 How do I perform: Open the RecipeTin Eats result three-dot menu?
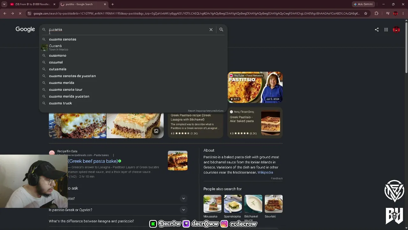tap(113, 155)
